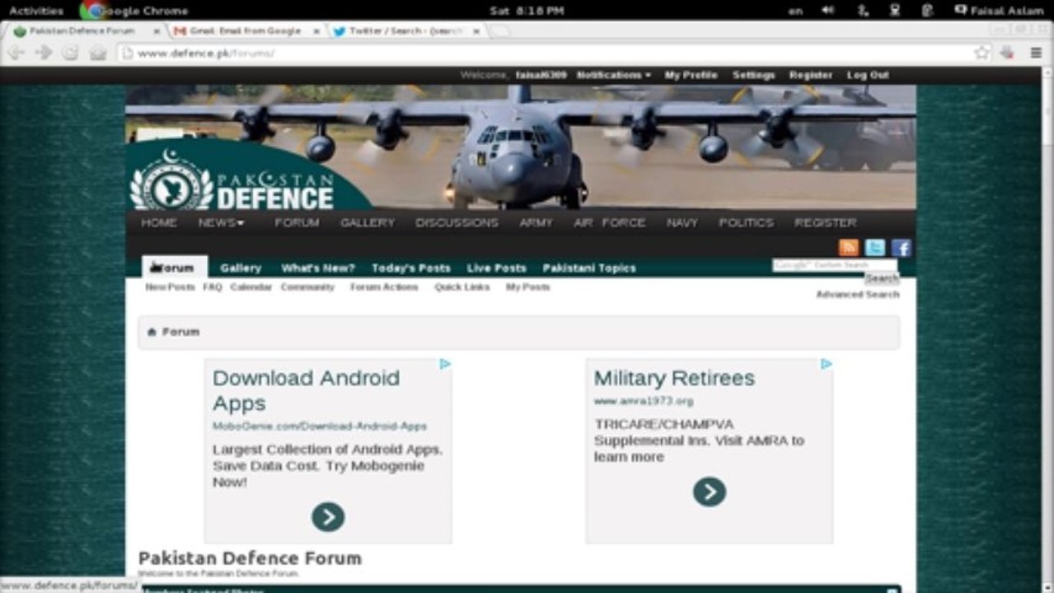Open the NAVY main menu item
The width and height of the screenshot is (1054, 593).
[682, 222]
